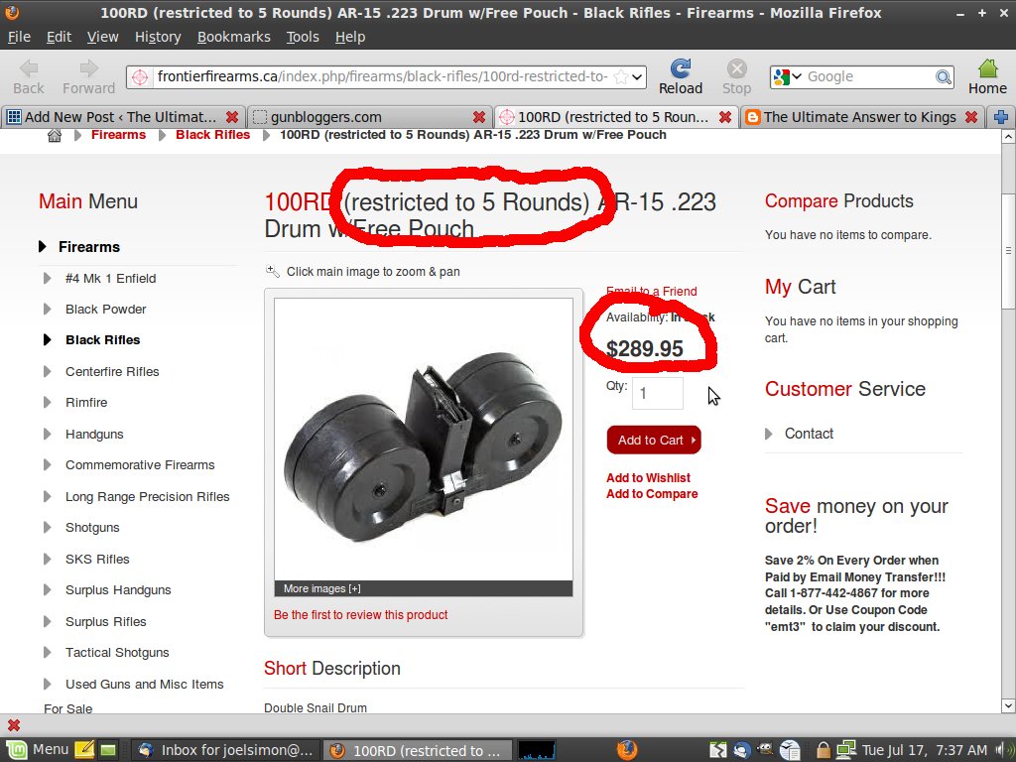The image size is (1016, 762).
Task: Click the Back navigation arrow
Action: click(x=29, y=68)
